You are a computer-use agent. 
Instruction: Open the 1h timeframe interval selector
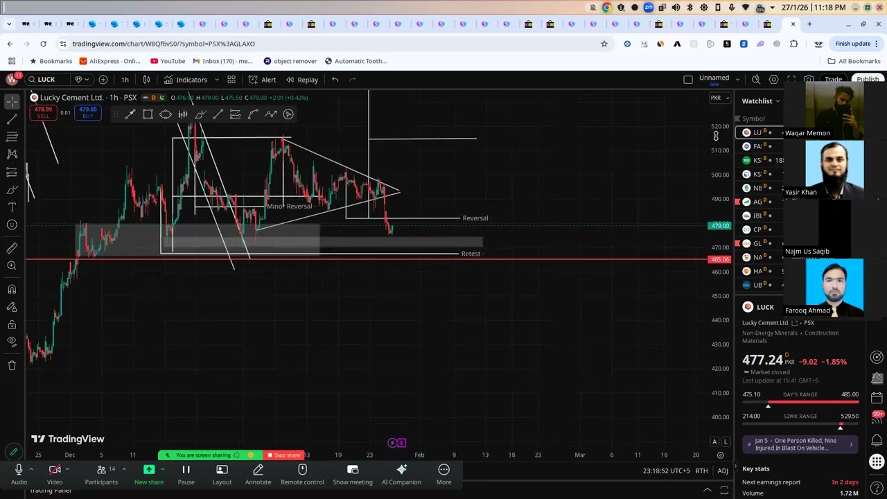[125, 80]
